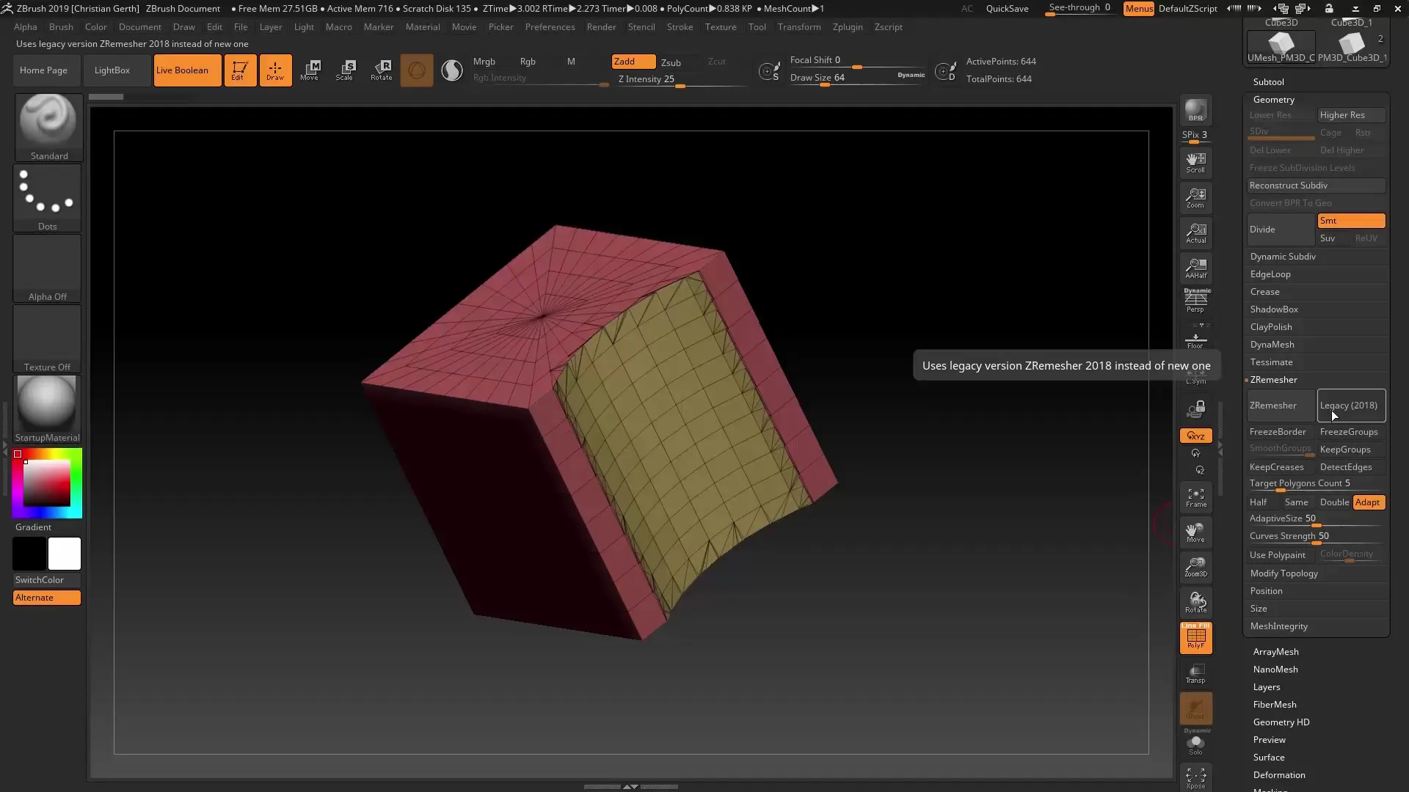
Task: Click the Scroll canvas icon
Action: 1195,163
